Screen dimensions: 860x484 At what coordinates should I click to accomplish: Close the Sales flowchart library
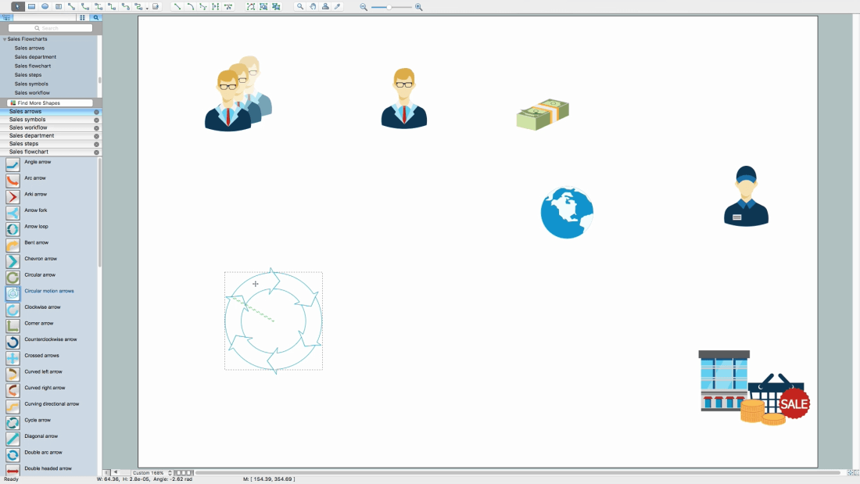pos(96,152)
